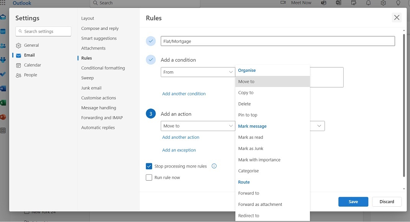This screenshot has height=222, width=410.
Task: Expand the From condition dropdown
Action: [x=198, y=72]
